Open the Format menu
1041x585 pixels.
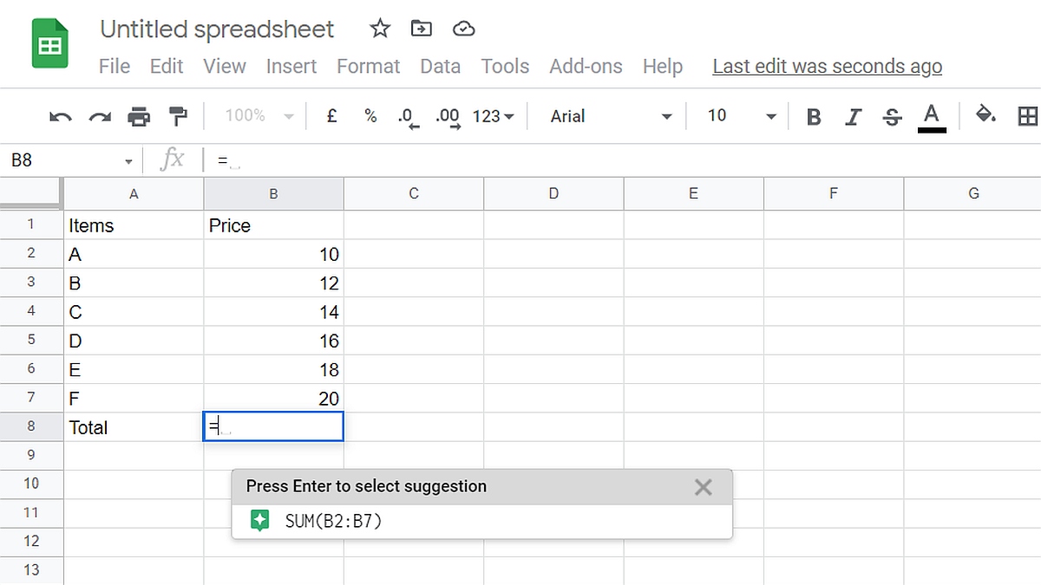368,66
